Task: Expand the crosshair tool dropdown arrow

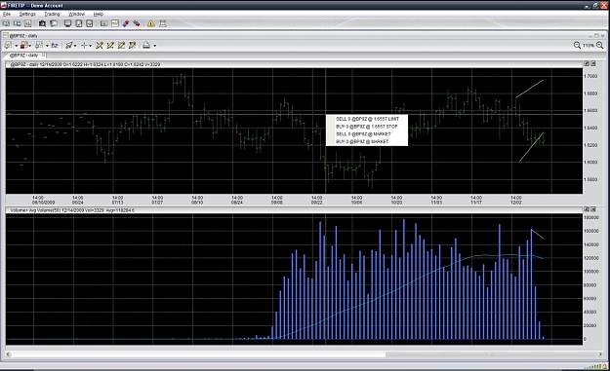Action: (x=90, y=46)
